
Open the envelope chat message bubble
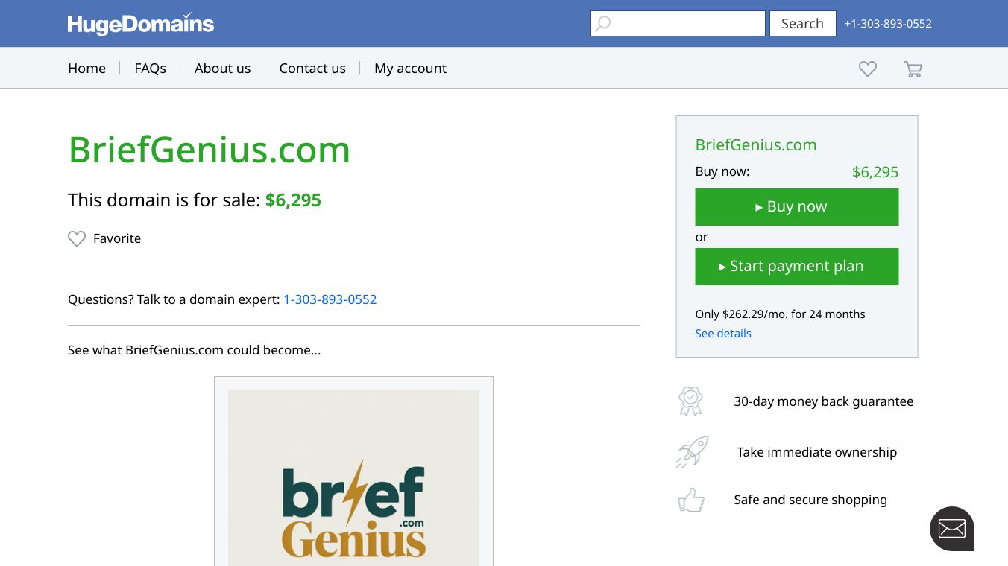[951, 529]
